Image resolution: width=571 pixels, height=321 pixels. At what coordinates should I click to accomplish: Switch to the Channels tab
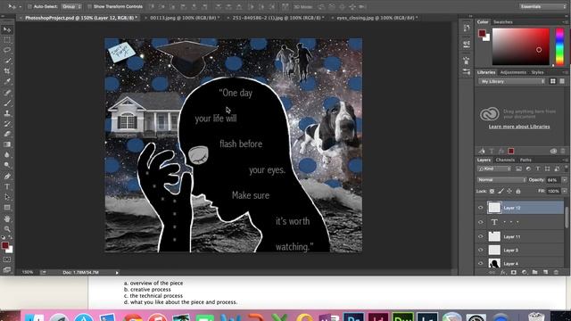click(x=505, y=160)
